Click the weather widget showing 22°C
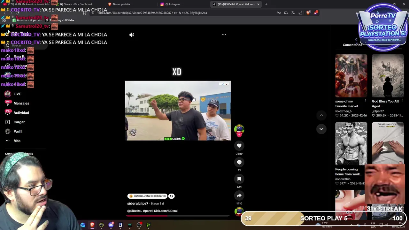Viewport: 409px width, 230px height. point(324,225)
